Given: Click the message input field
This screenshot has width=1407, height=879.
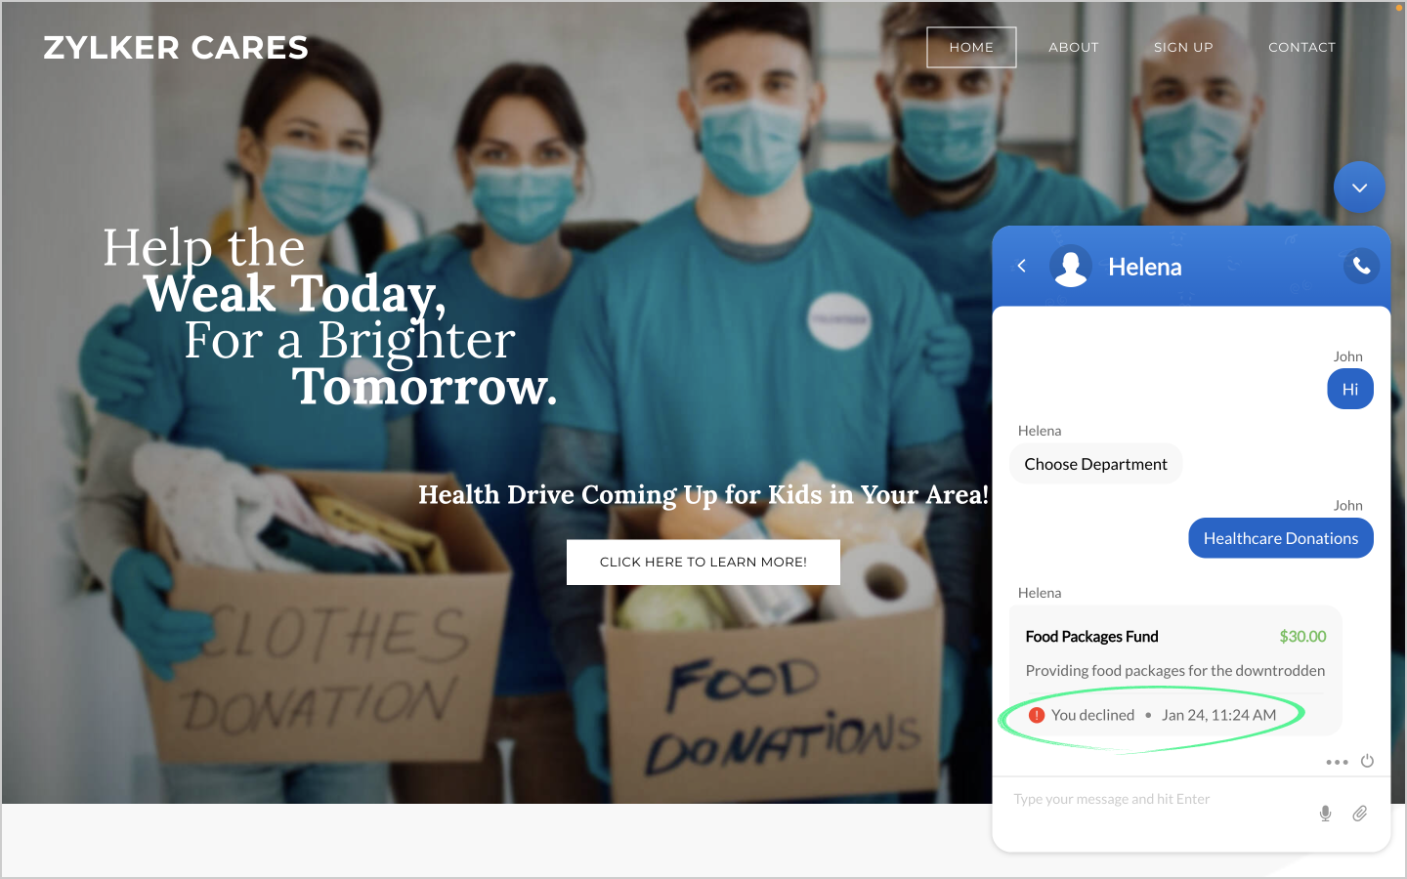Looking at the screenshot, I should [x=1158, y=800].
